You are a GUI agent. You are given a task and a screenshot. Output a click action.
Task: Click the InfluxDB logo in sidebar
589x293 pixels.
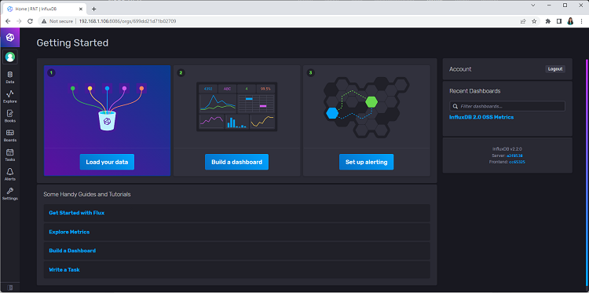pos(9,37)
